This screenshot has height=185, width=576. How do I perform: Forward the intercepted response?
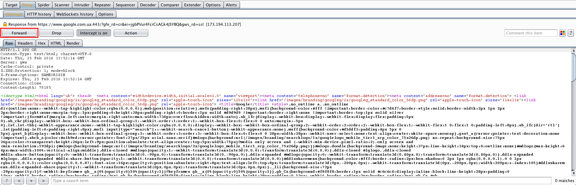point(19,33)
